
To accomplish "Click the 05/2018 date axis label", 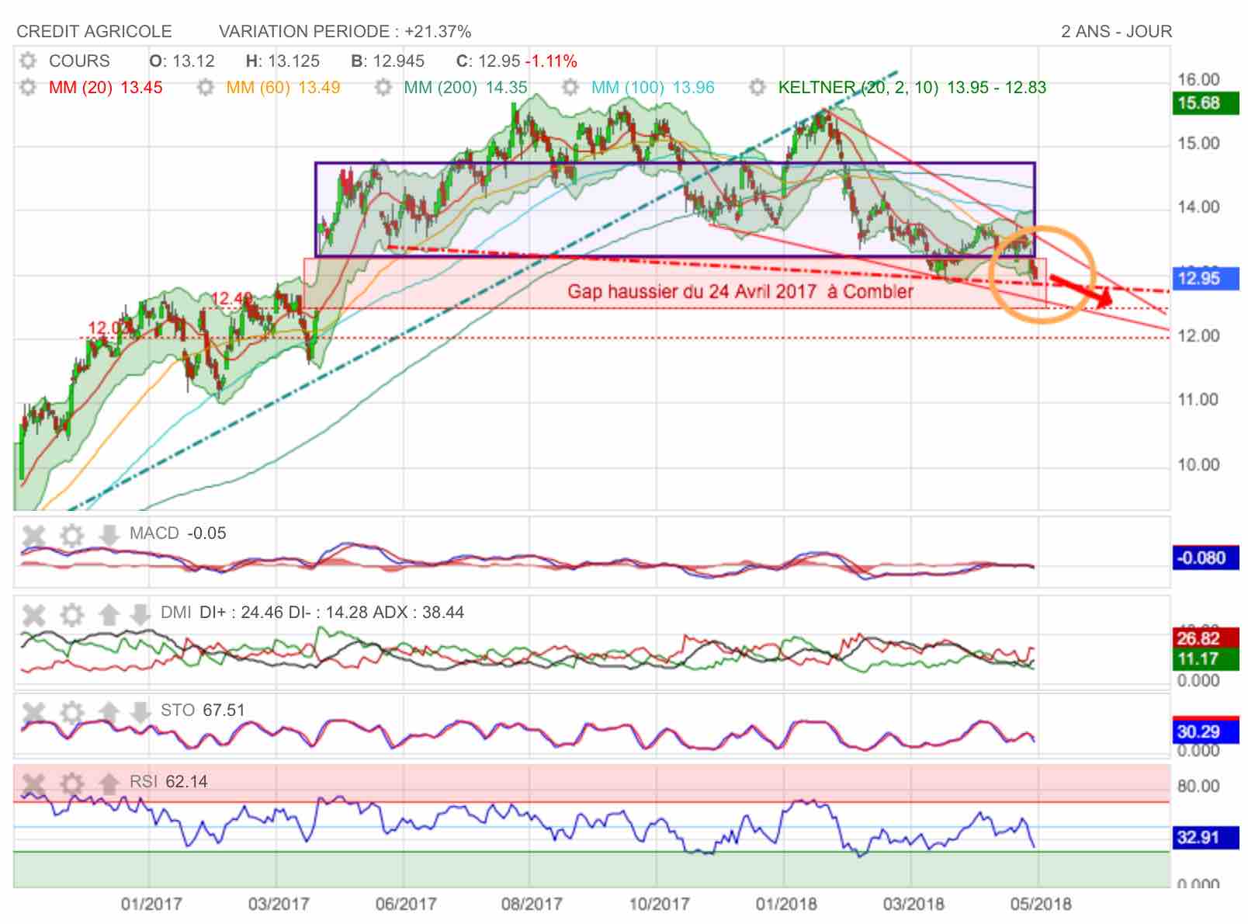I will pos(1041,904).
